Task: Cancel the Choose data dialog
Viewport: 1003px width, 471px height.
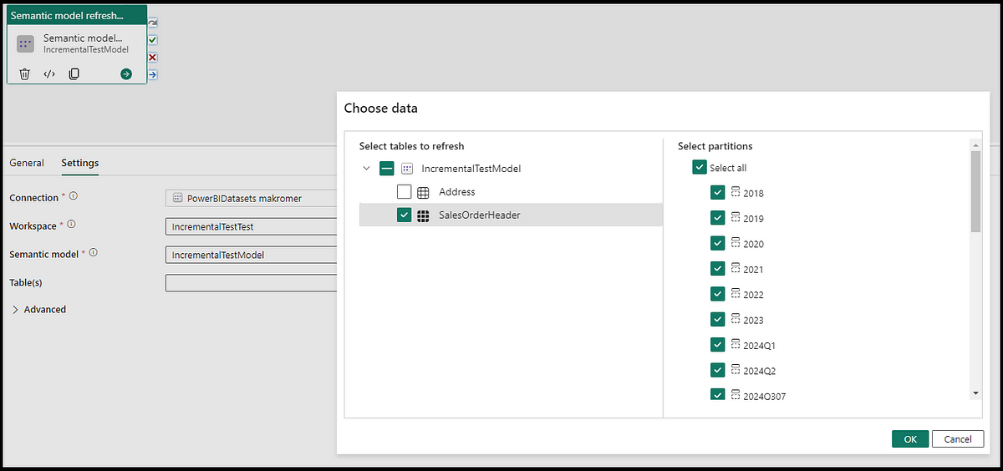Action: (x=957, y=439)
